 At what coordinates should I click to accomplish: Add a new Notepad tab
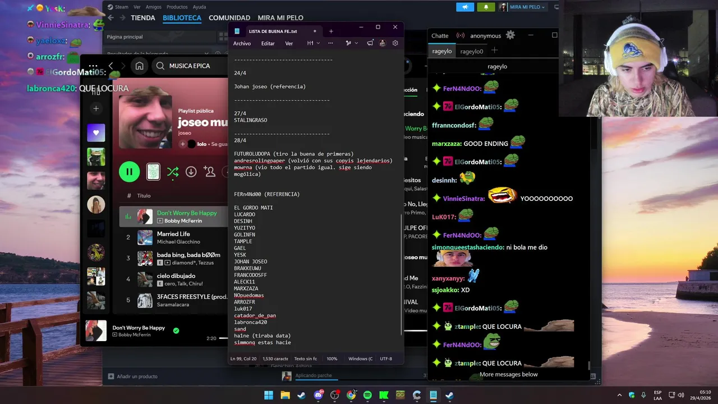coord(331,31)
